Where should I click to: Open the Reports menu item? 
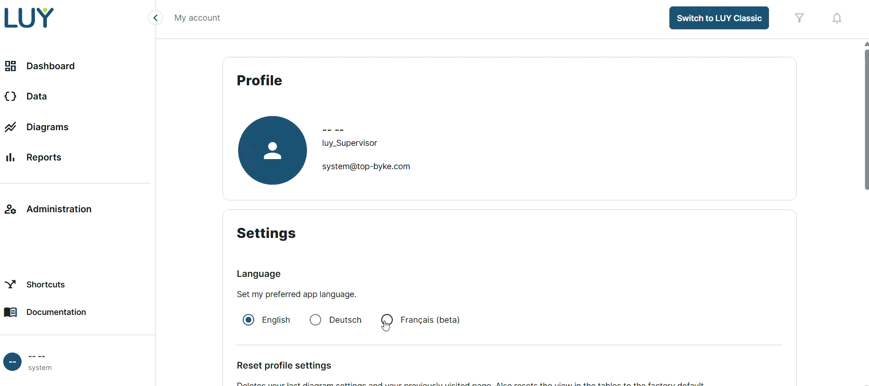point(44,157)
